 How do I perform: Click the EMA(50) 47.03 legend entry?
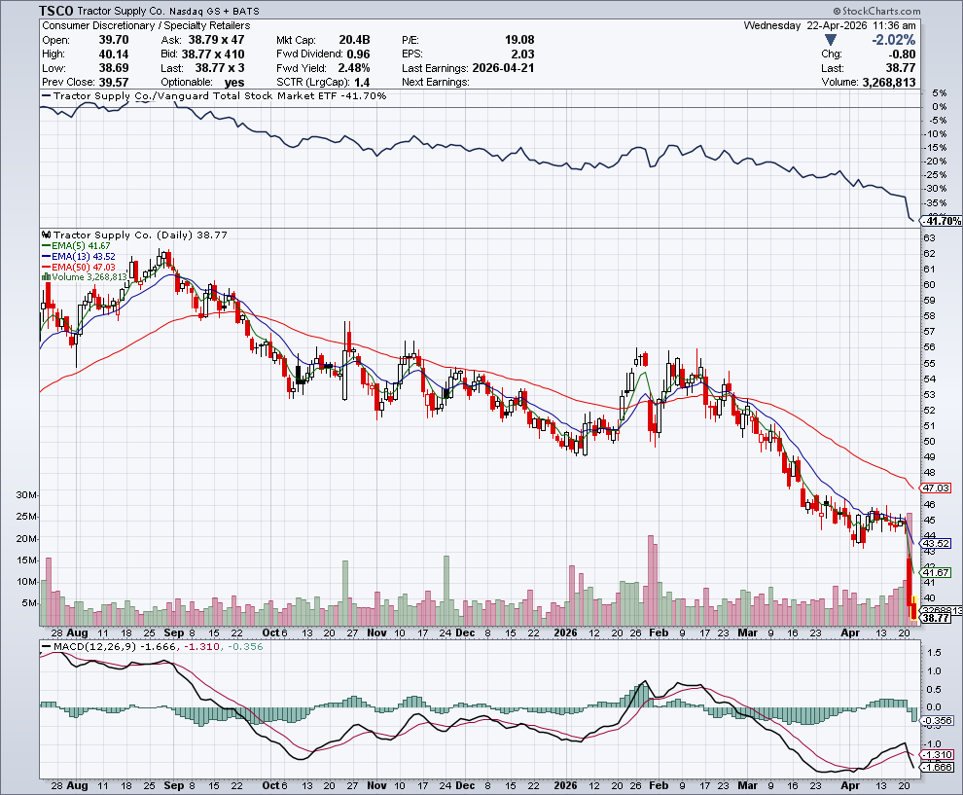78,268
